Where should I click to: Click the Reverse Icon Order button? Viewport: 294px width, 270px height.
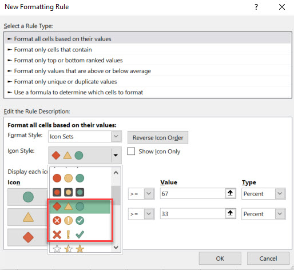(x=158, y=137)
